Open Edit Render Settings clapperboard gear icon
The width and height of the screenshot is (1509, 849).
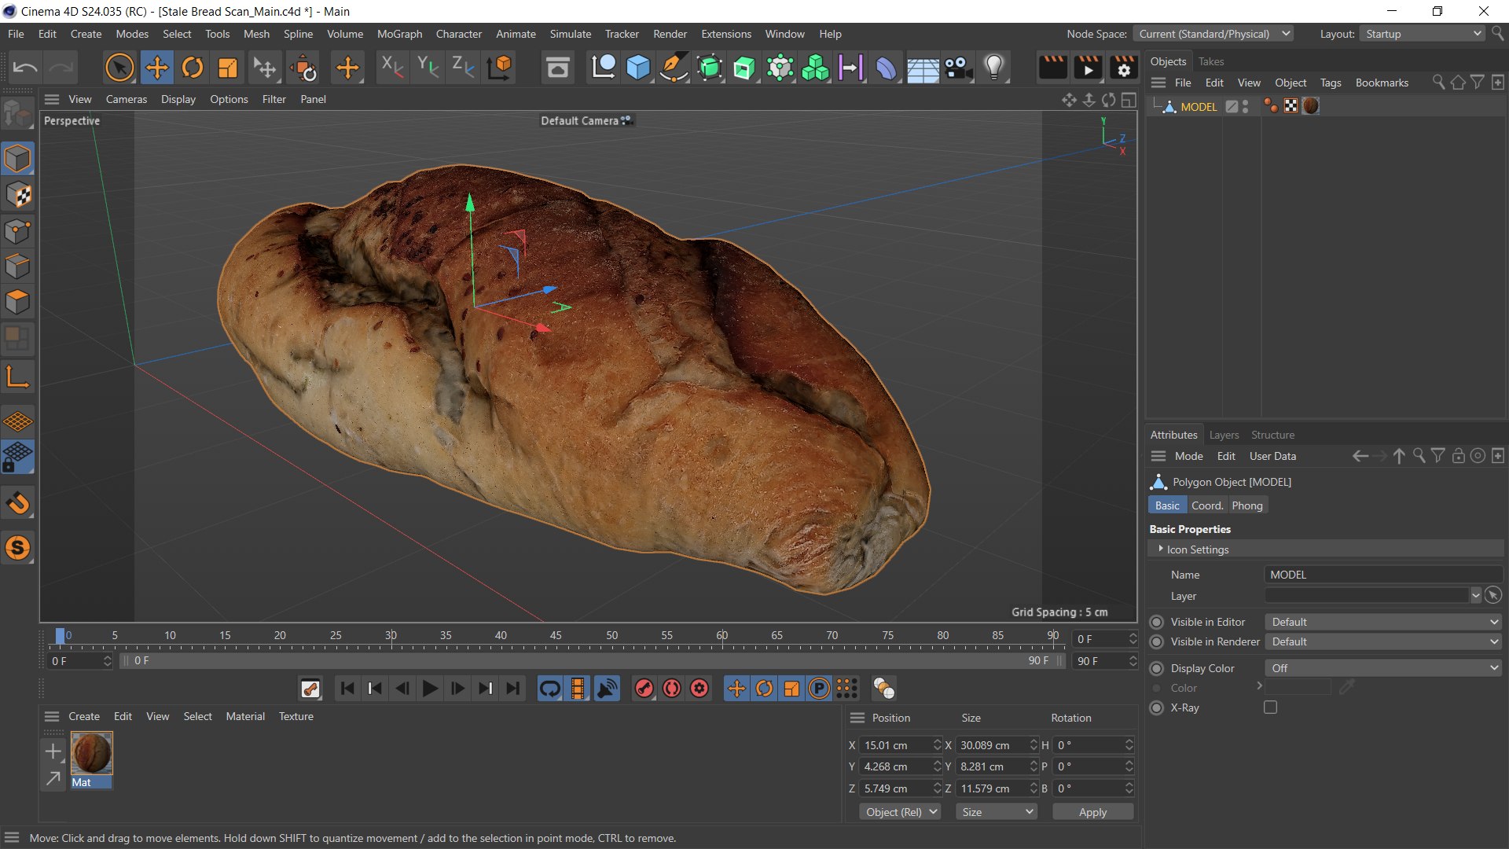[x=1124, y=68]
